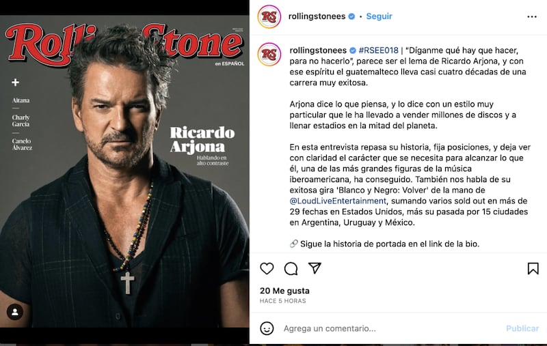The width and height of the screenshot is (547, 346).
Task: Open the rollingstonees username in the header
Action: (x=317, y=16)
